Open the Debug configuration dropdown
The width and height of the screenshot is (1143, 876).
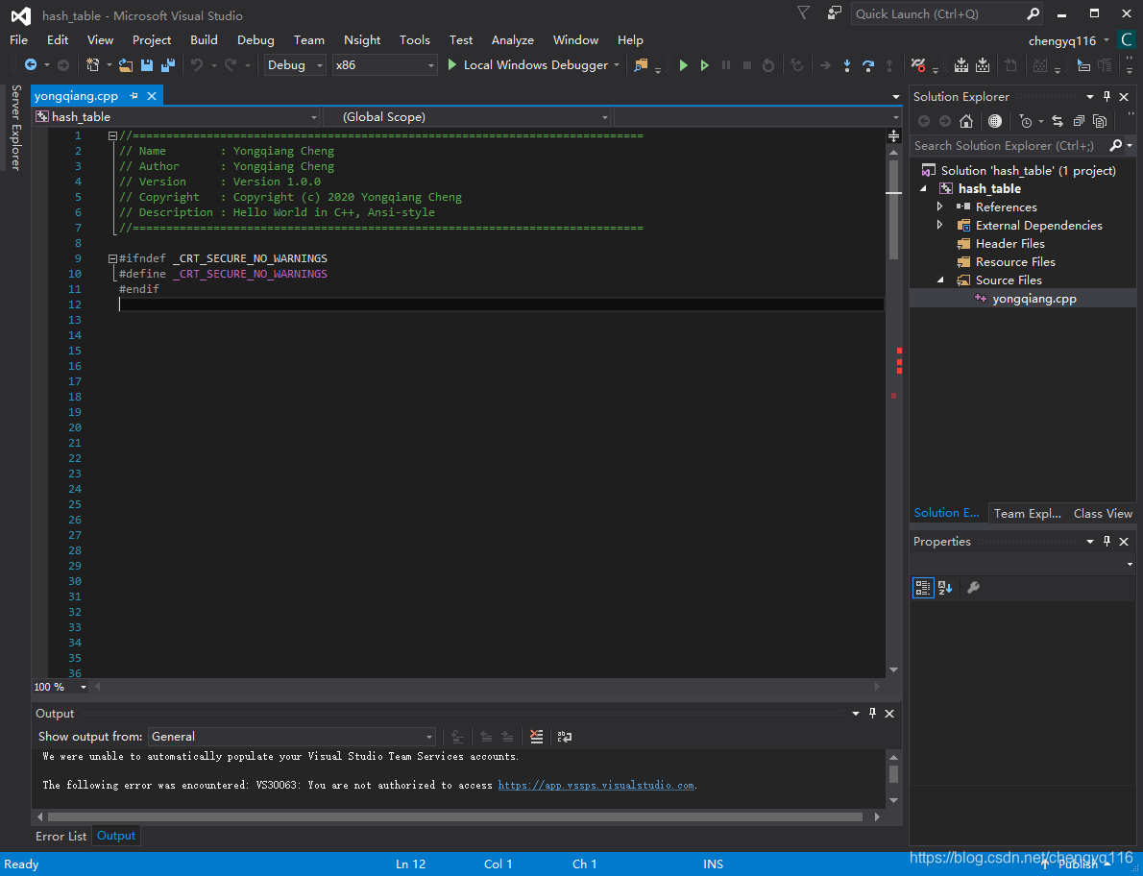point(295,65)
